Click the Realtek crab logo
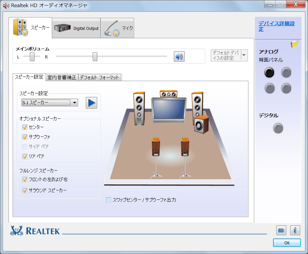The image size is (308, 254). pyautogui.click(x=17, y=231)
